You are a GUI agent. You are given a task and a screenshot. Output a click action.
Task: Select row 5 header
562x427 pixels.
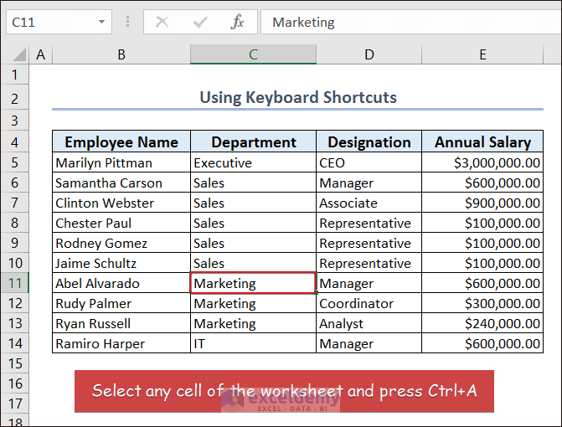click(14, 162)
